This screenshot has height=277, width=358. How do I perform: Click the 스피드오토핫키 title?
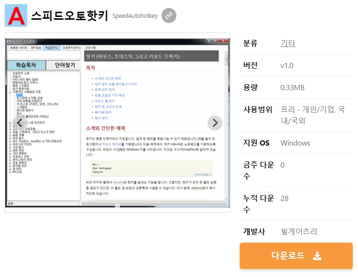(x=69, y=15)
